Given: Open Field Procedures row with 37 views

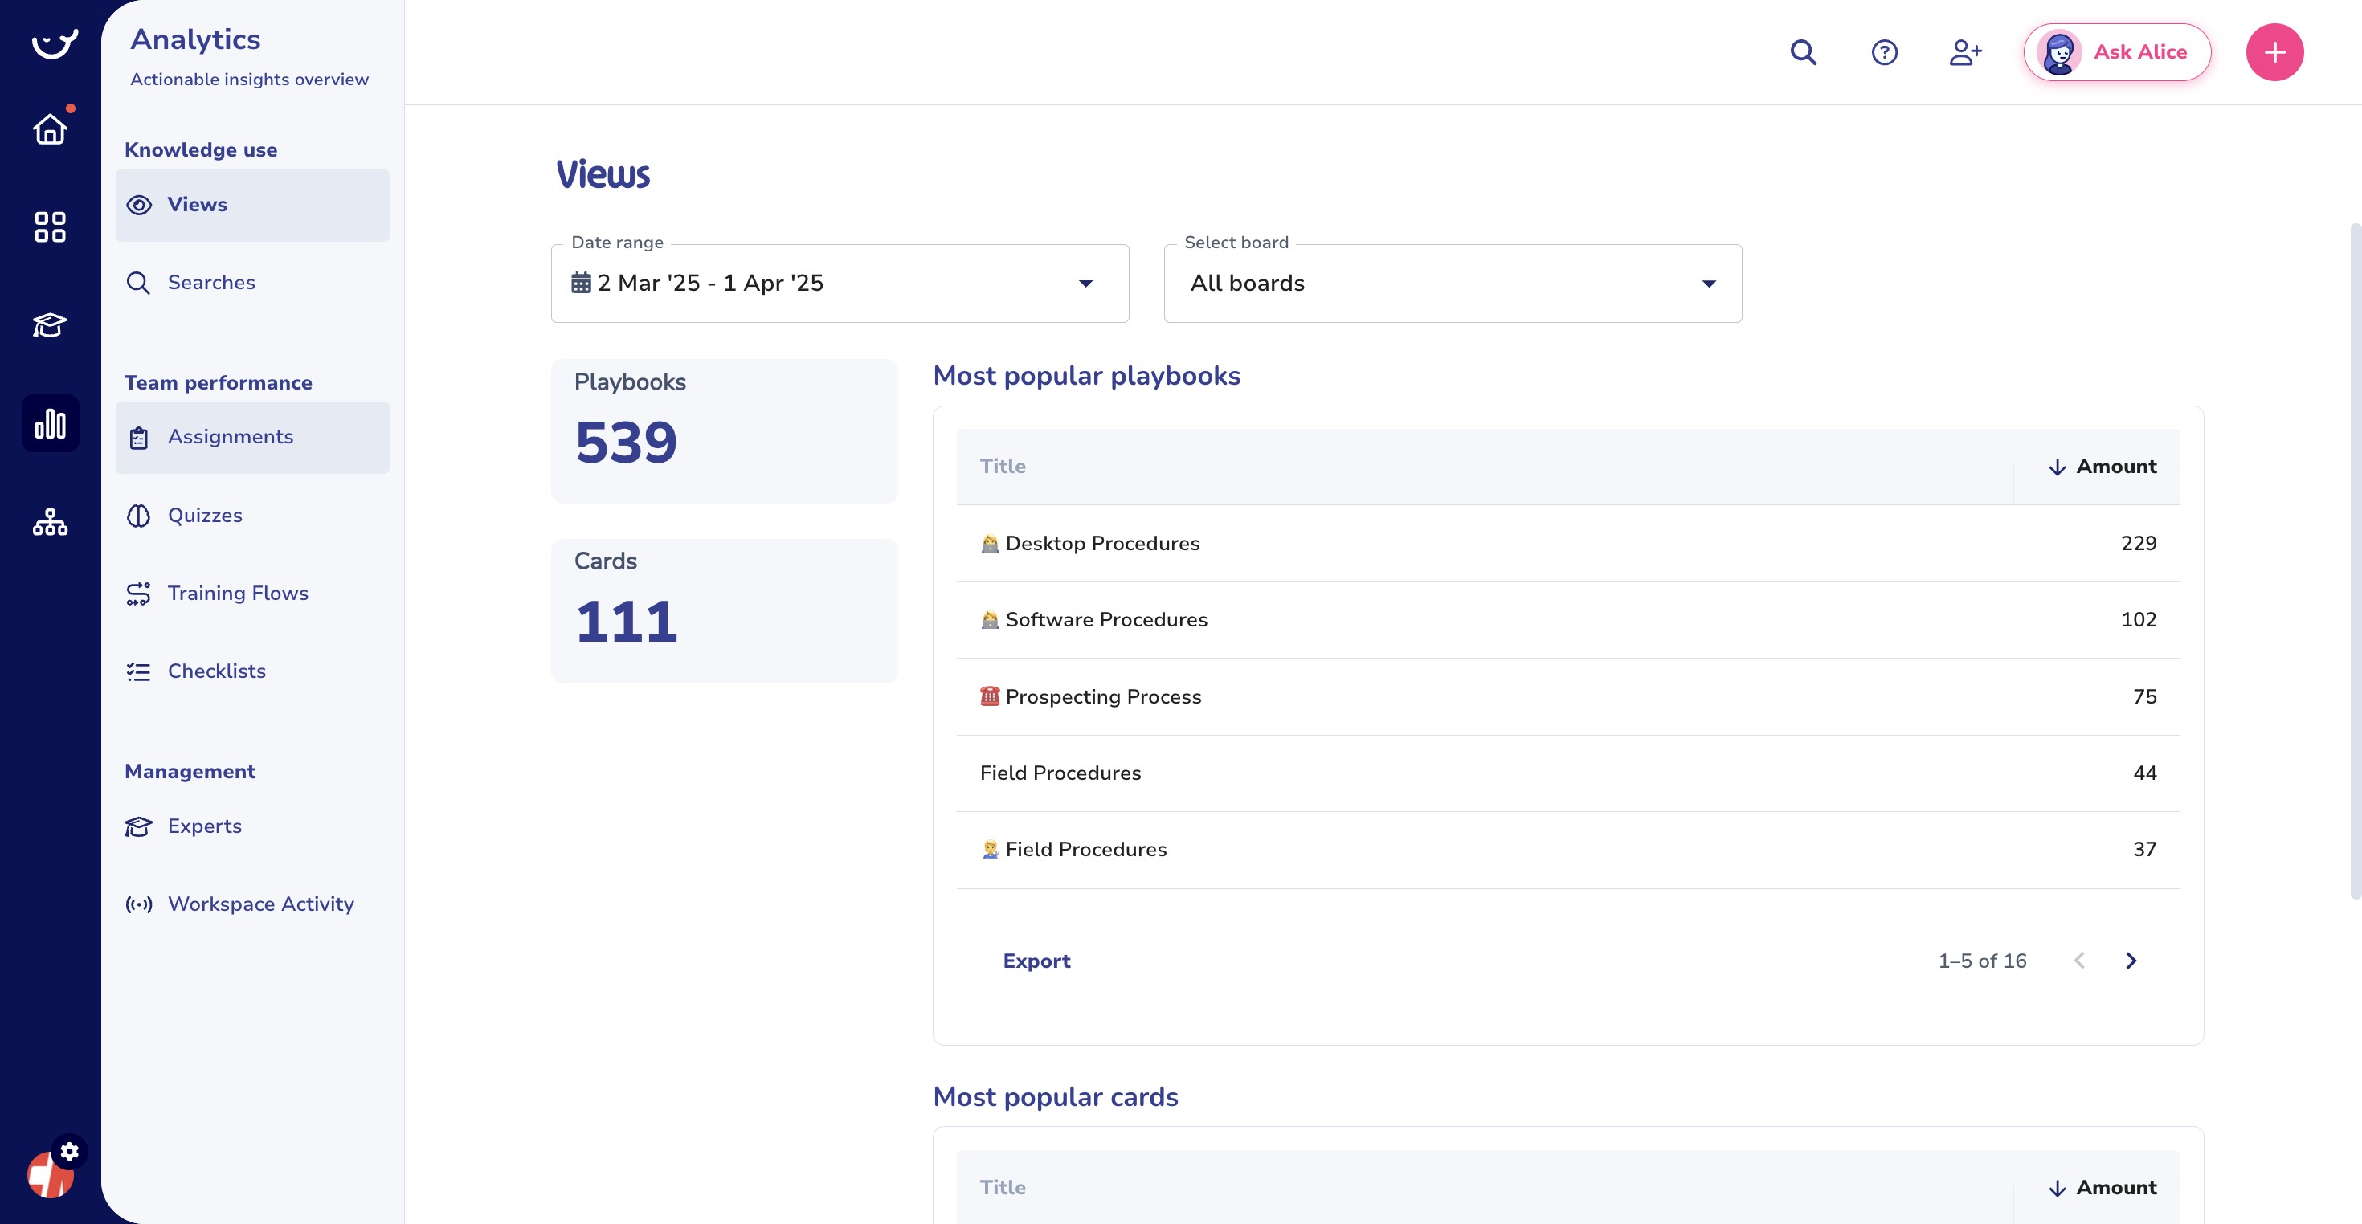Looking at the screenshot, I should (x=1568, y=850).
